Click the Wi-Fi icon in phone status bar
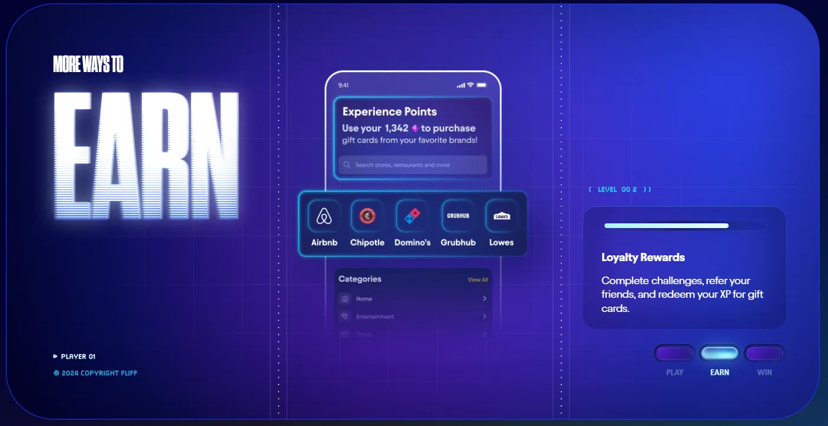Viewport: 828px width, 426px height. [x=471, y=85]
